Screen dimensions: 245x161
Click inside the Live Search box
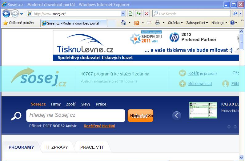pos(191,14)
